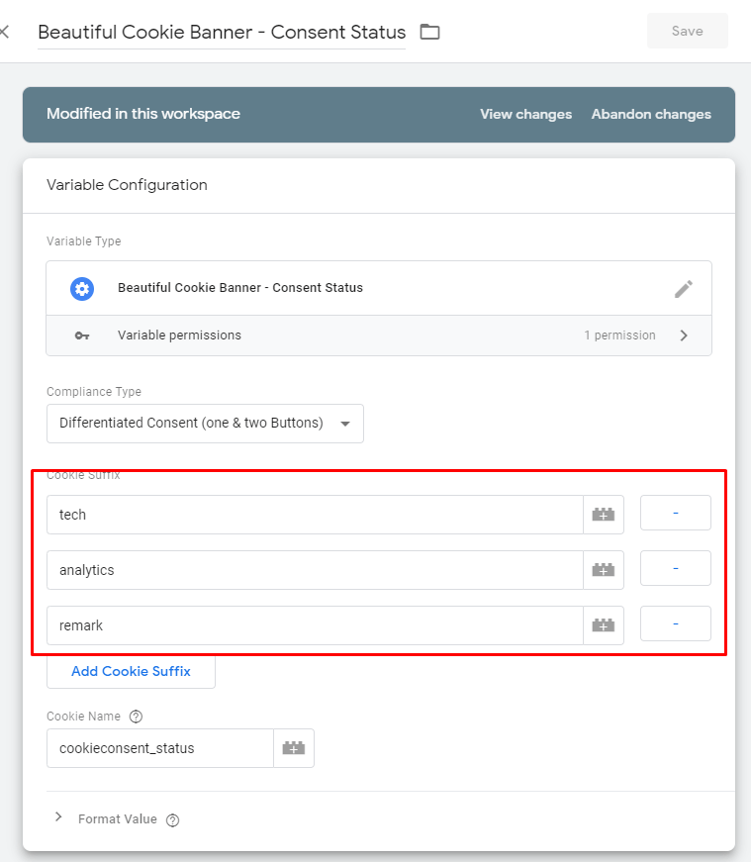Open Variable permissions via the chevron arrow

click(684, 335)
